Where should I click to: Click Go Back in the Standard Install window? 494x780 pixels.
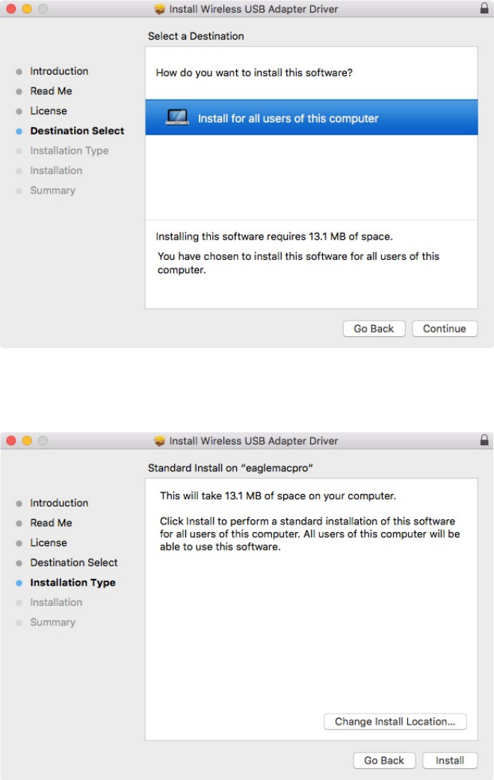point(384,761)
